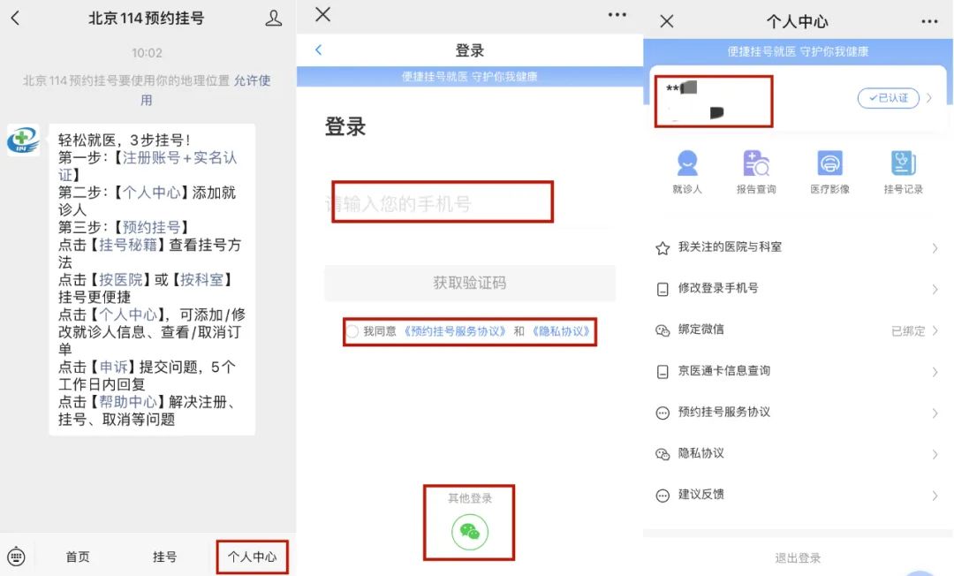This screenshot has width=954, height=576.
Task: Tap the card icon beside 京医通卡信息查询
Action: pyautogui.click(x=662, y=372)
